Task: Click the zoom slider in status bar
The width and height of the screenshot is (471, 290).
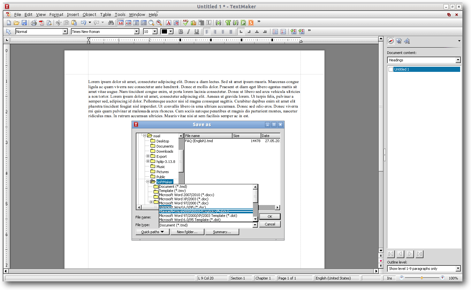Action: click(x=422, y=278)
